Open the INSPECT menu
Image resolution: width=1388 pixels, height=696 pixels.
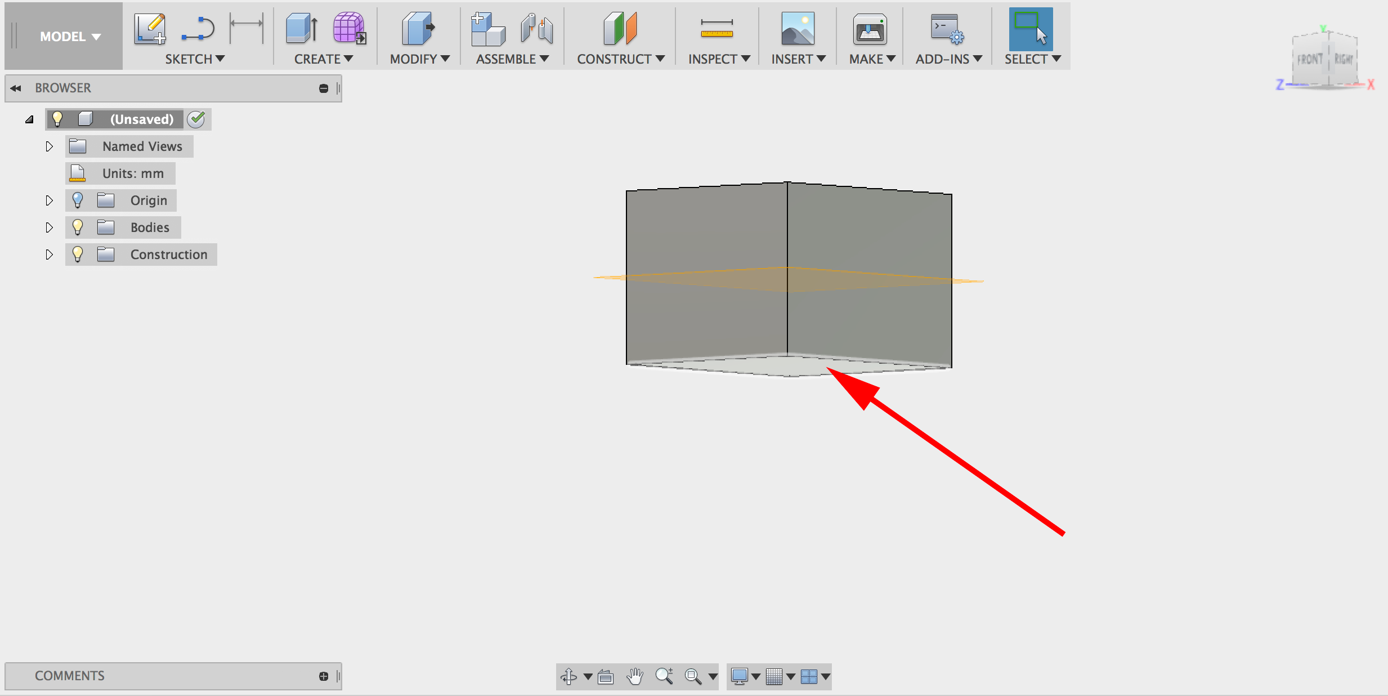tap(719, 59)
